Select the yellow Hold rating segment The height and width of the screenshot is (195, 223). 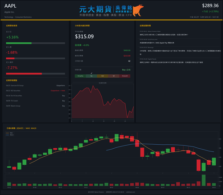[x=103, y=76]
